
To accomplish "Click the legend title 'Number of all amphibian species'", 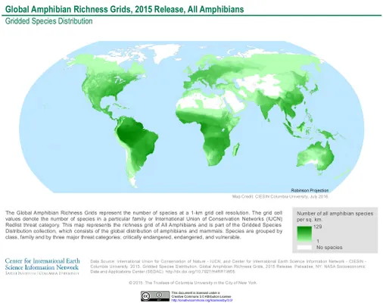I will pyautogui.click(x=335, y=214).
